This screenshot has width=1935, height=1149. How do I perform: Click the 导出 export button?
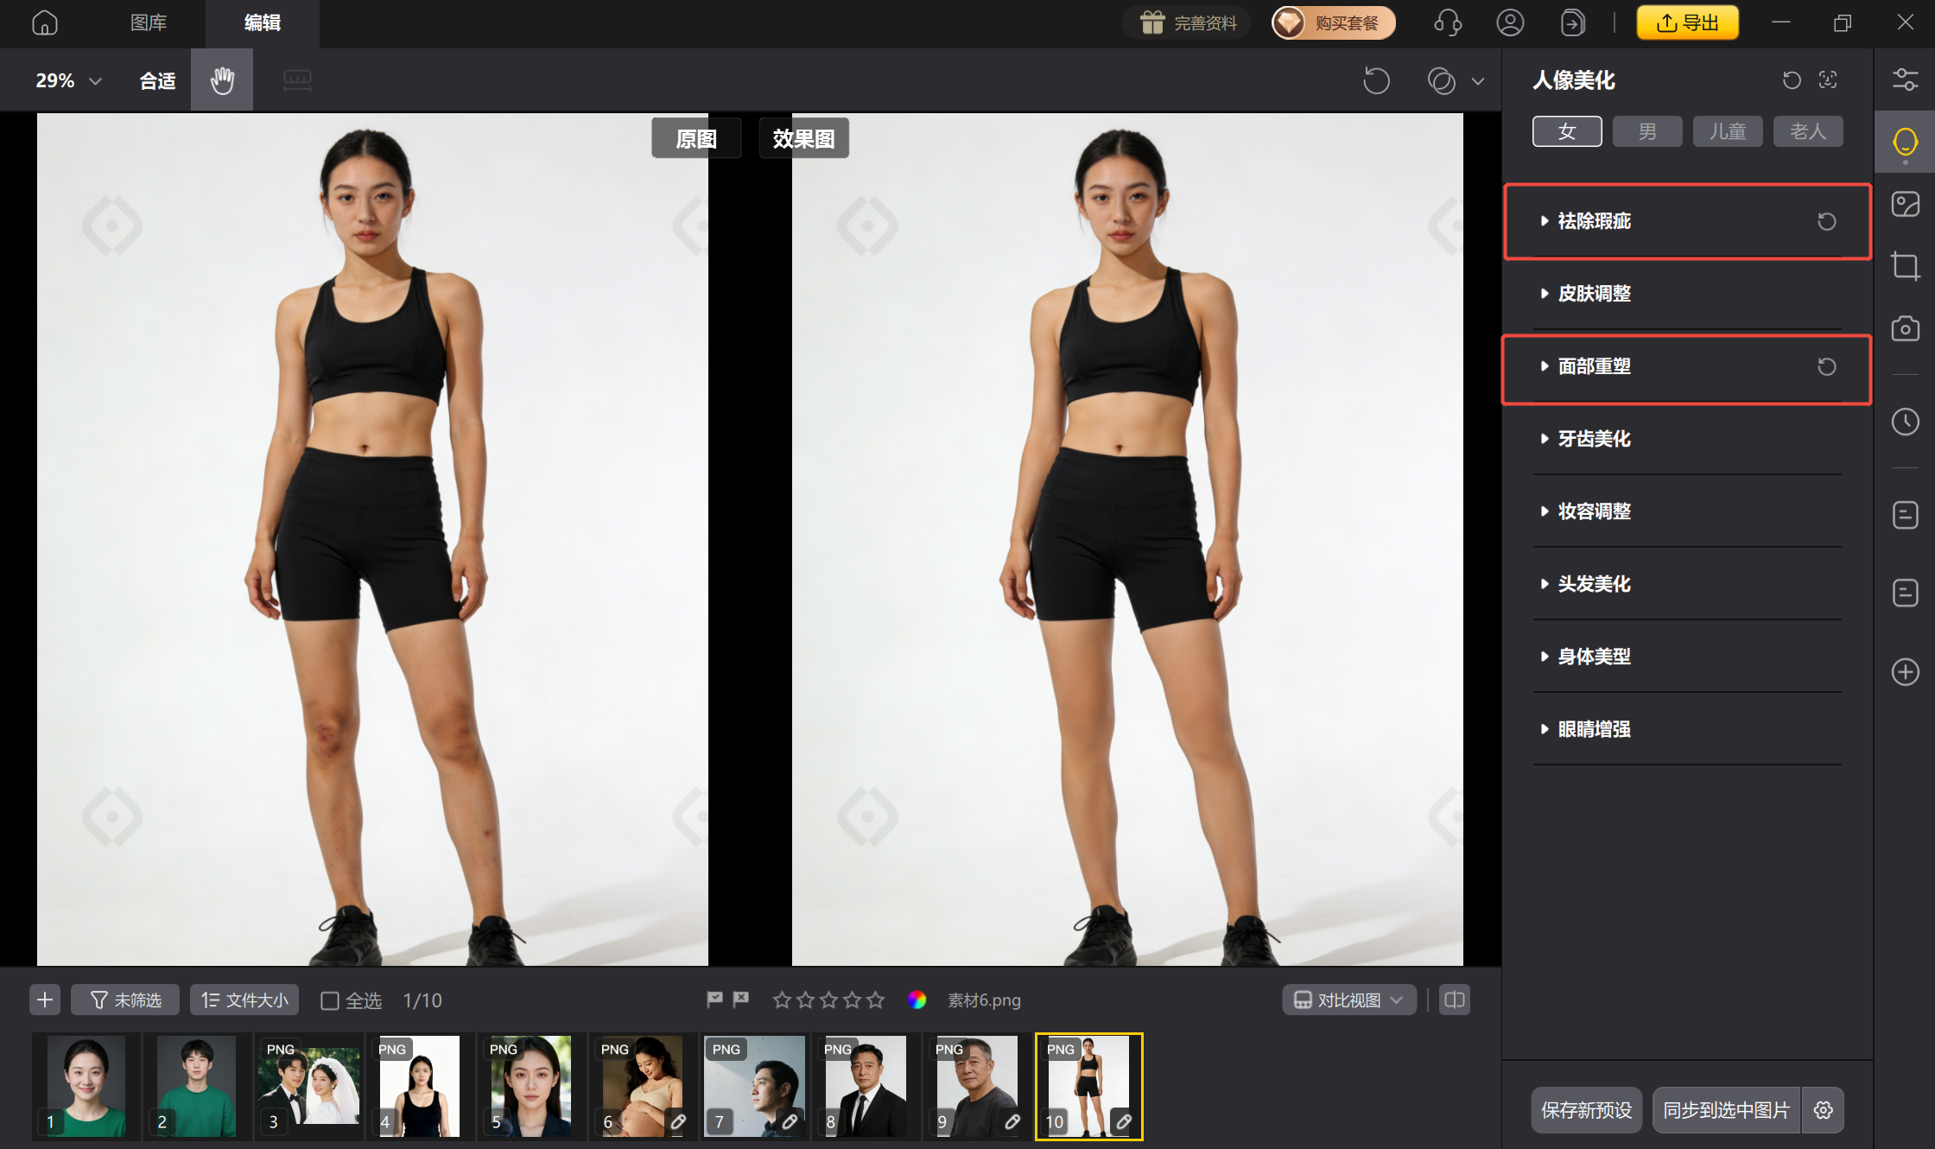click(x=1687, y=22)
